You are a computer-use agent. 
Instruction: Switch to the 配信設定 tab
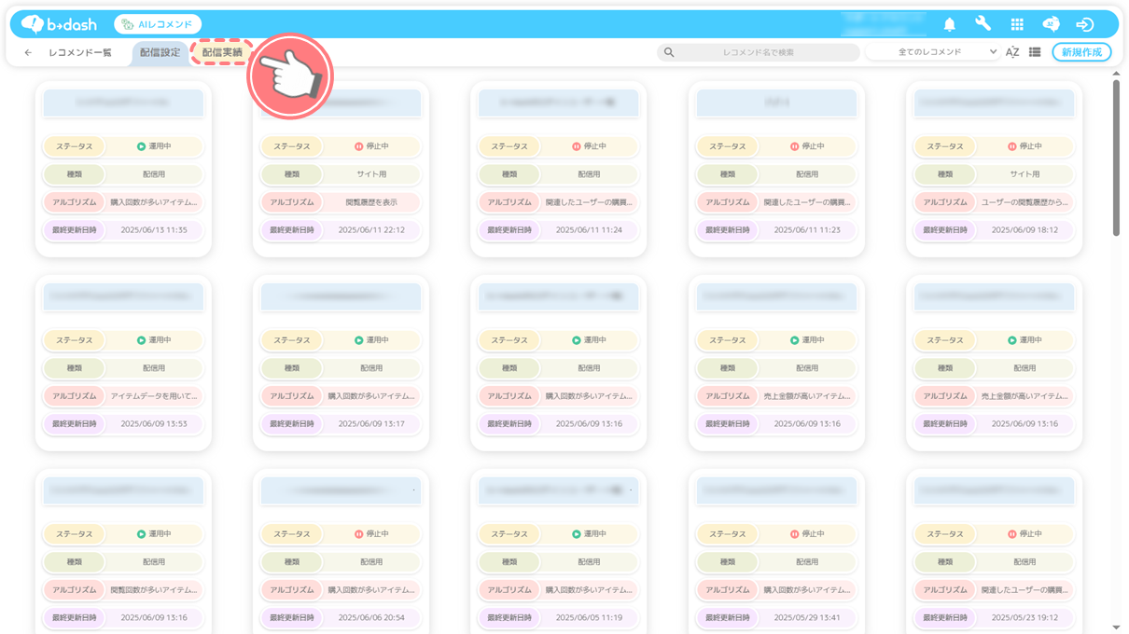click(x=160, y=53)
